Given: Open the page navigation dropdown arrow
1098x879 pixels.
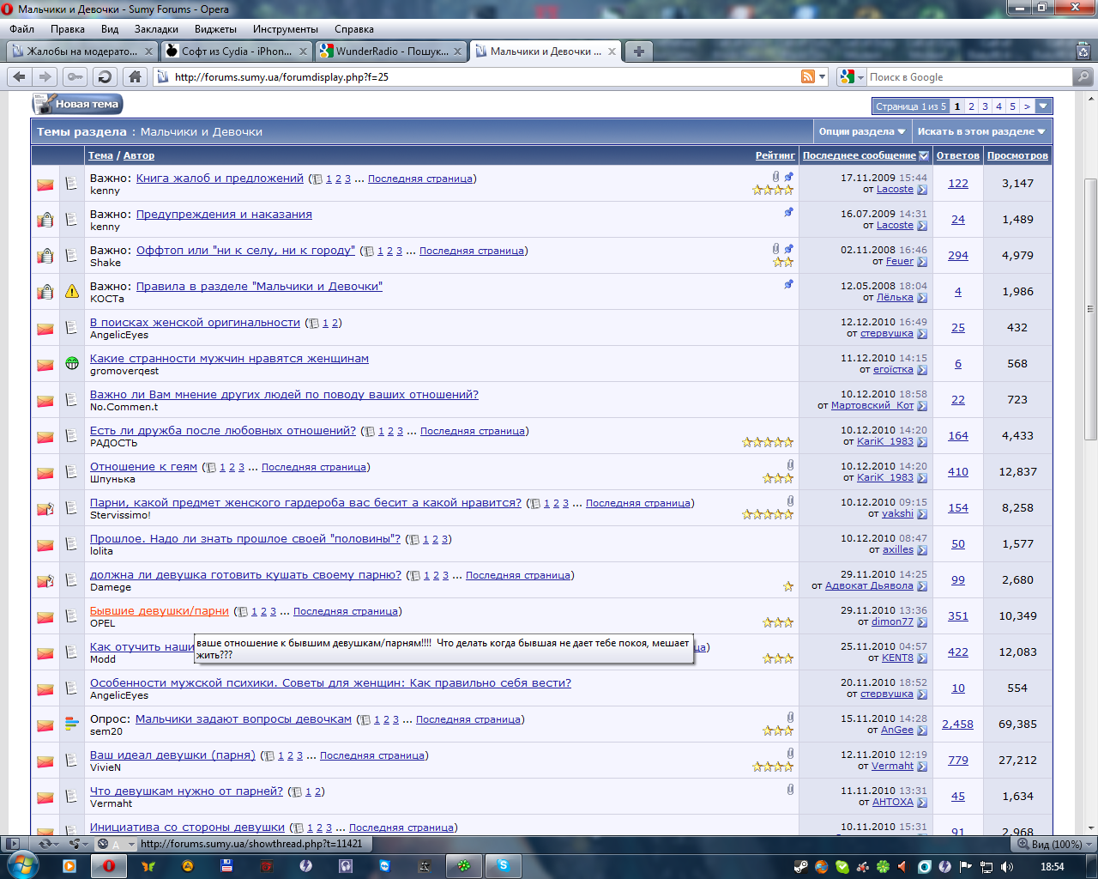Looking at the screenshot, I should 1043,106.
